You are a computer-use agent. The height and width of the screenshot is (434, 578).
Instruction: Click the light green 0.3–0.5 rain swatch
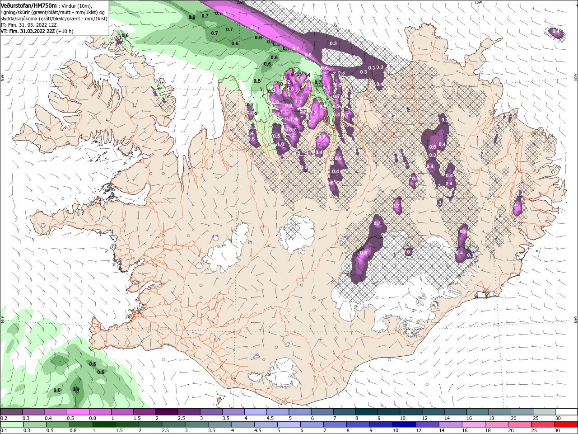(34, 425)
